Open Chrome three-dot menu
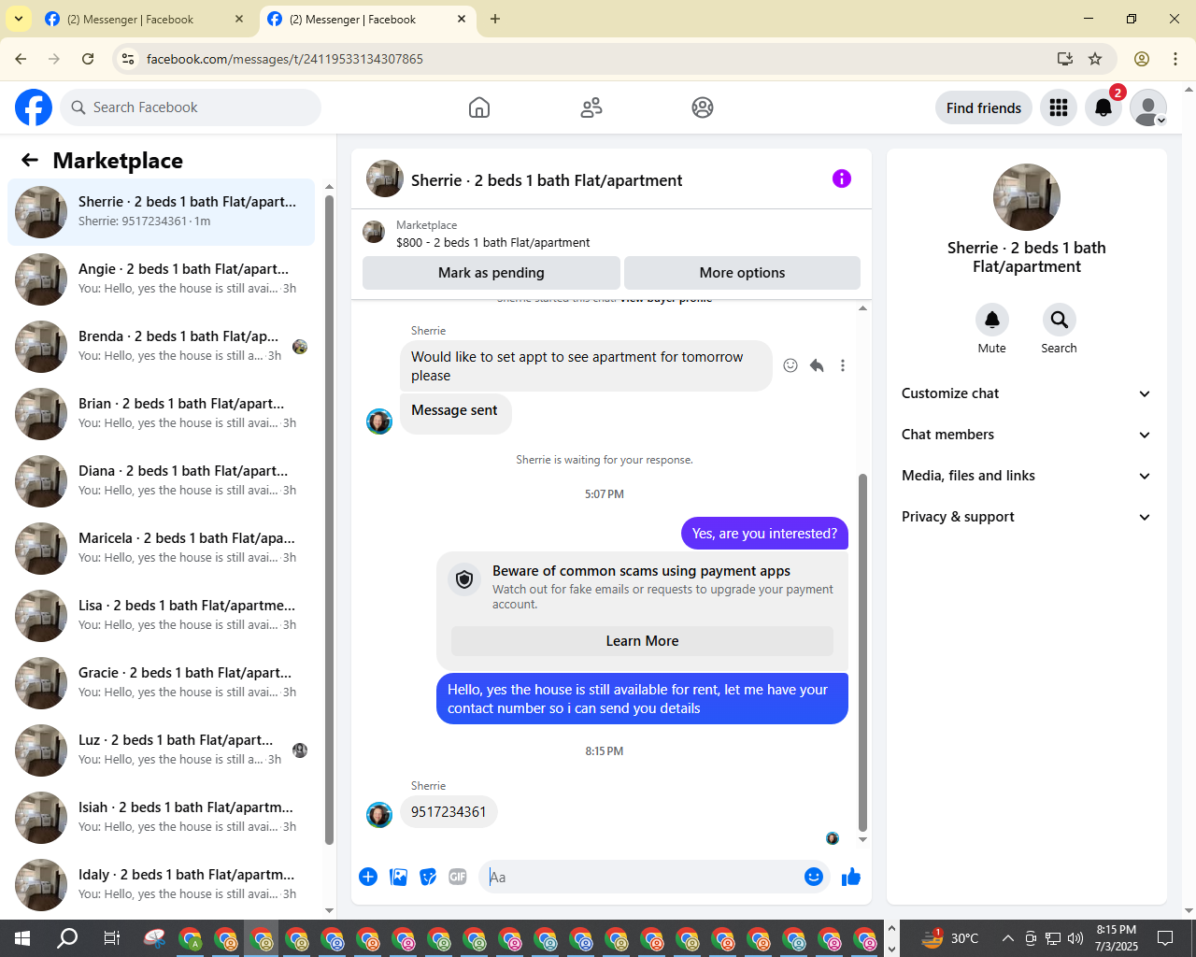Image resolution: width=1196 pixels, height=957 pixels. pyautogui.click(x=1175, y=59)
